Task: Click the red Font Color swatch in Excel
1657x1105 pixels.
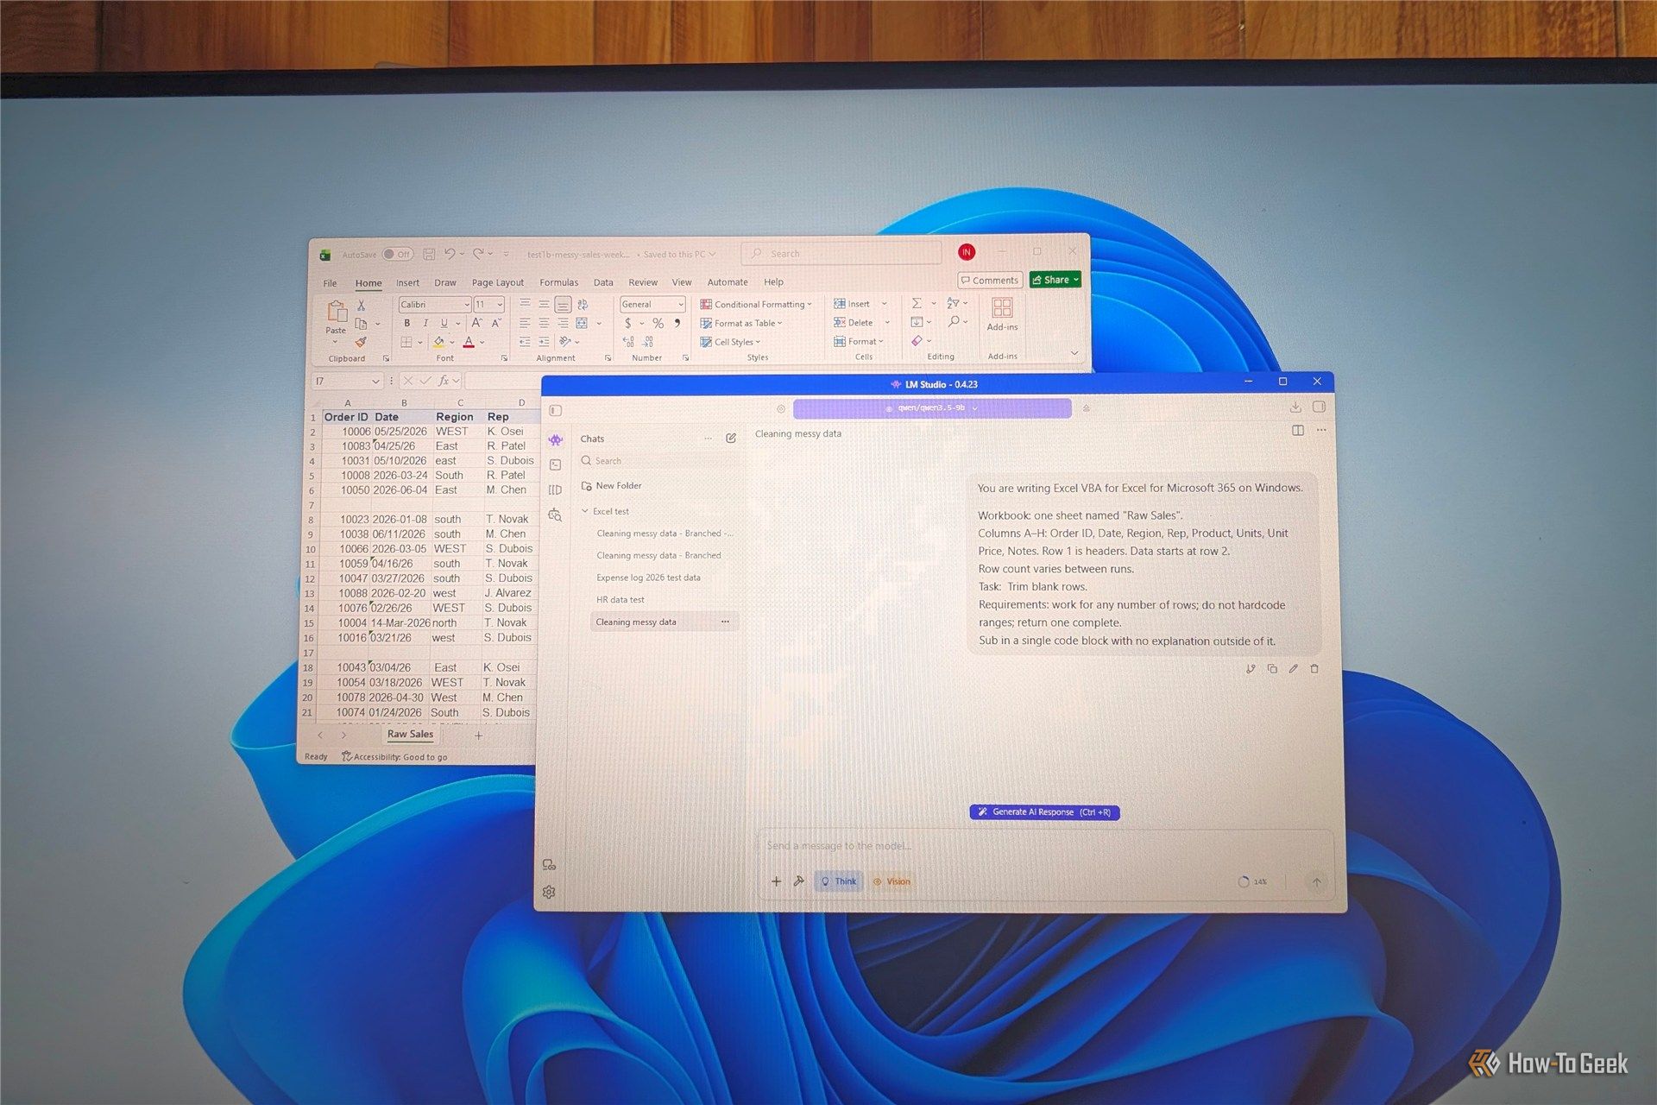Action: pos(469,343)
